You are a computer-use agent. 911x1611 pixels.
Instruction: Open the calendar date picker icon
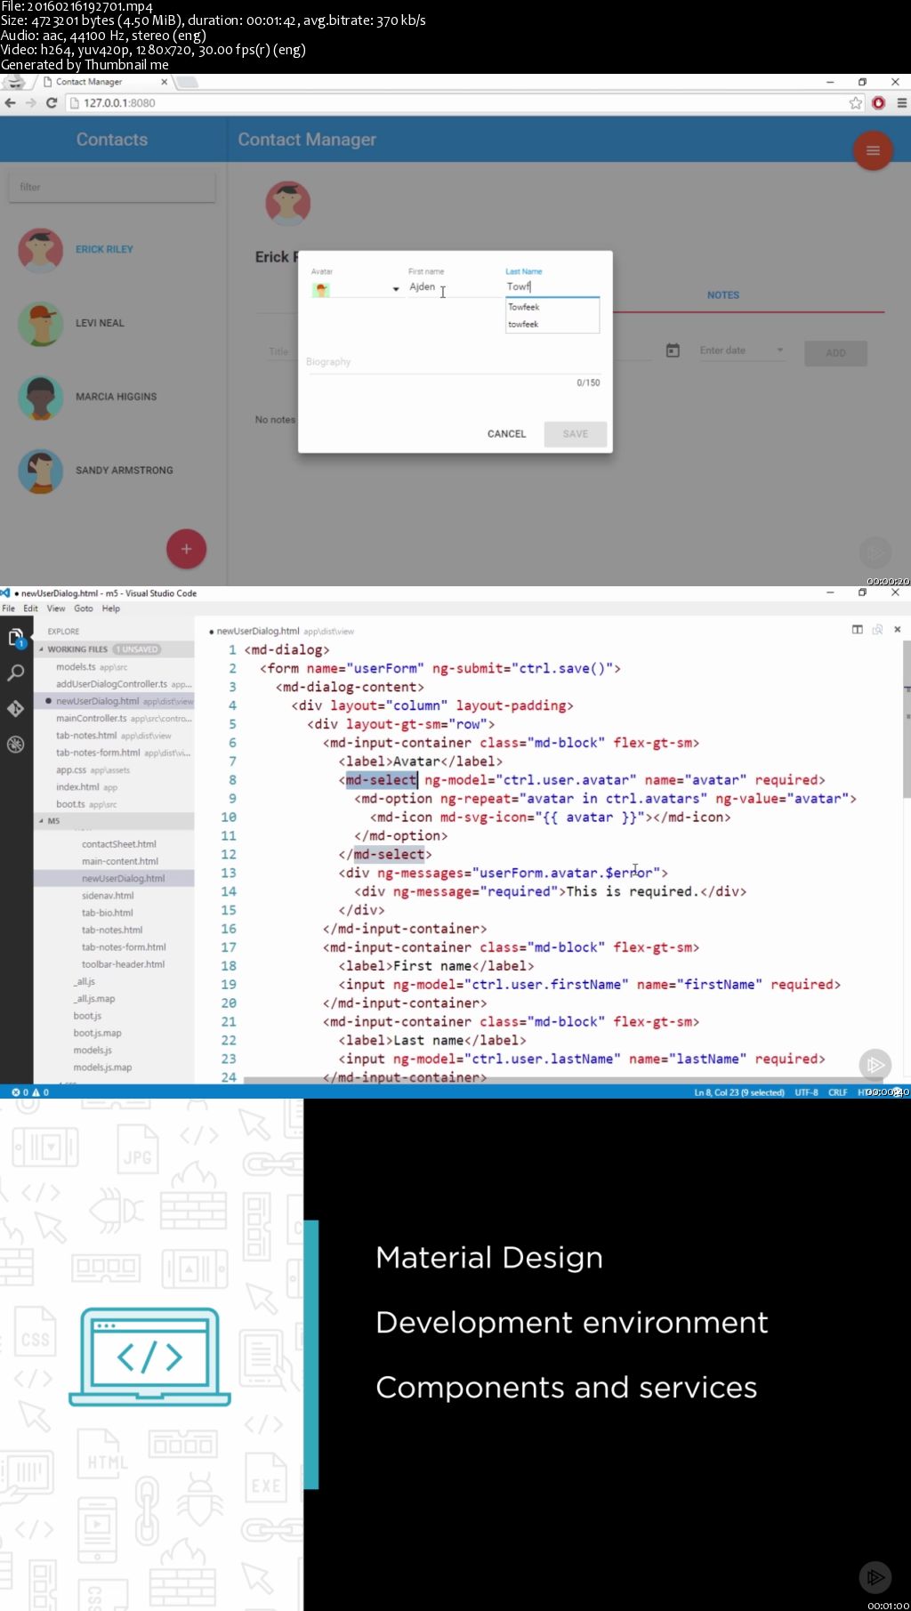(673, 350)
